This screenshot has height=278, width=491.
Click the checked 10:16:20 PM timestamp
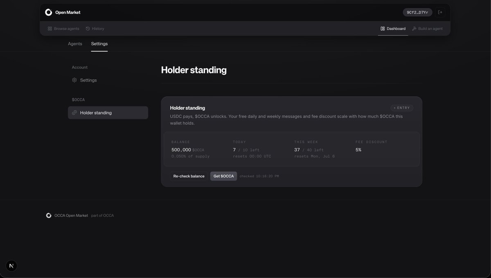259,176
